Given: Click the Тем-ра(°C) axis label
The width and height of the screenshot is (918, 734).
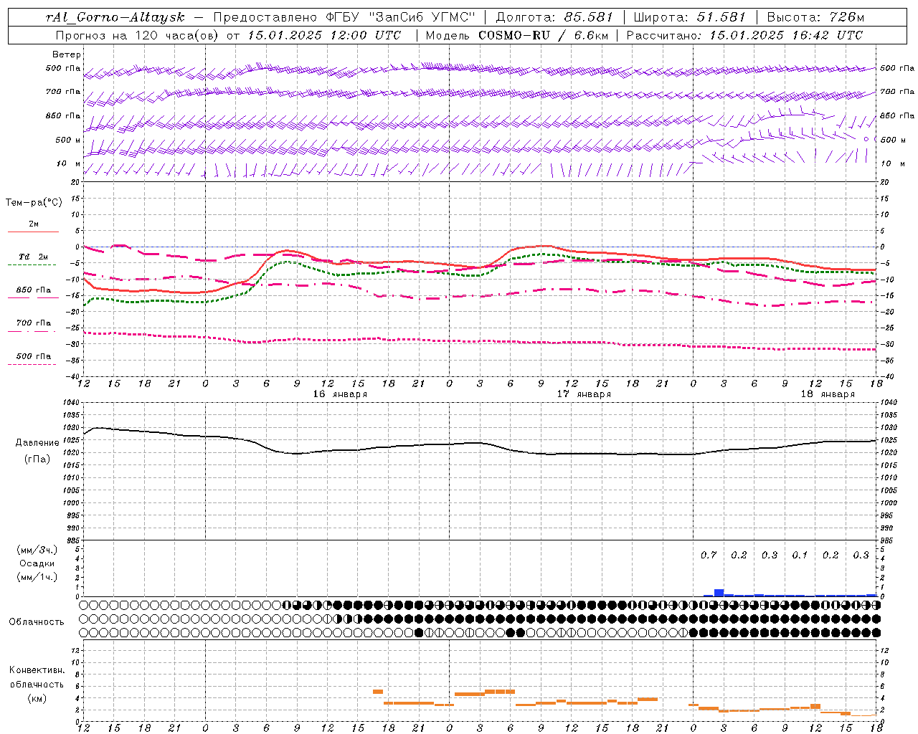Looking at the screenshot, I should pos(34,203).
